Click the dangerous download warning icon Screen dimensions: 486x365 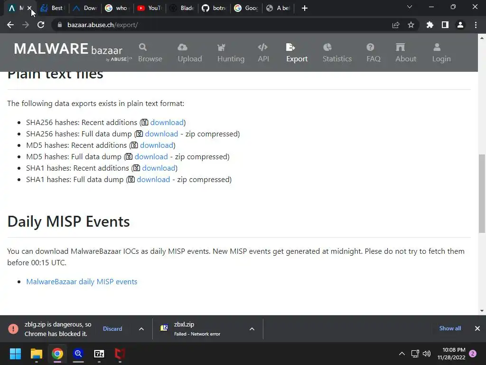point(13,329)
